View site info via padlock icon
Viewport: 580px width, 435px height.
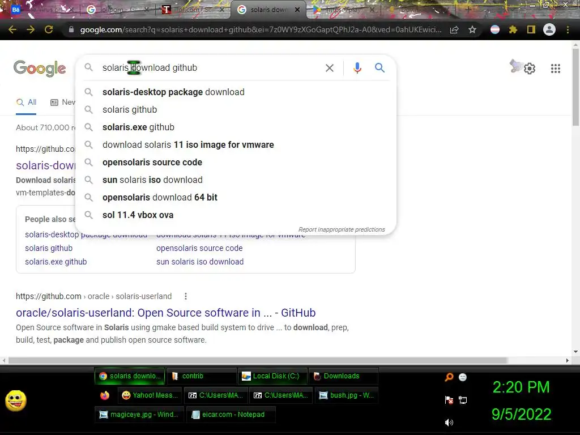(x=71, y=29)
